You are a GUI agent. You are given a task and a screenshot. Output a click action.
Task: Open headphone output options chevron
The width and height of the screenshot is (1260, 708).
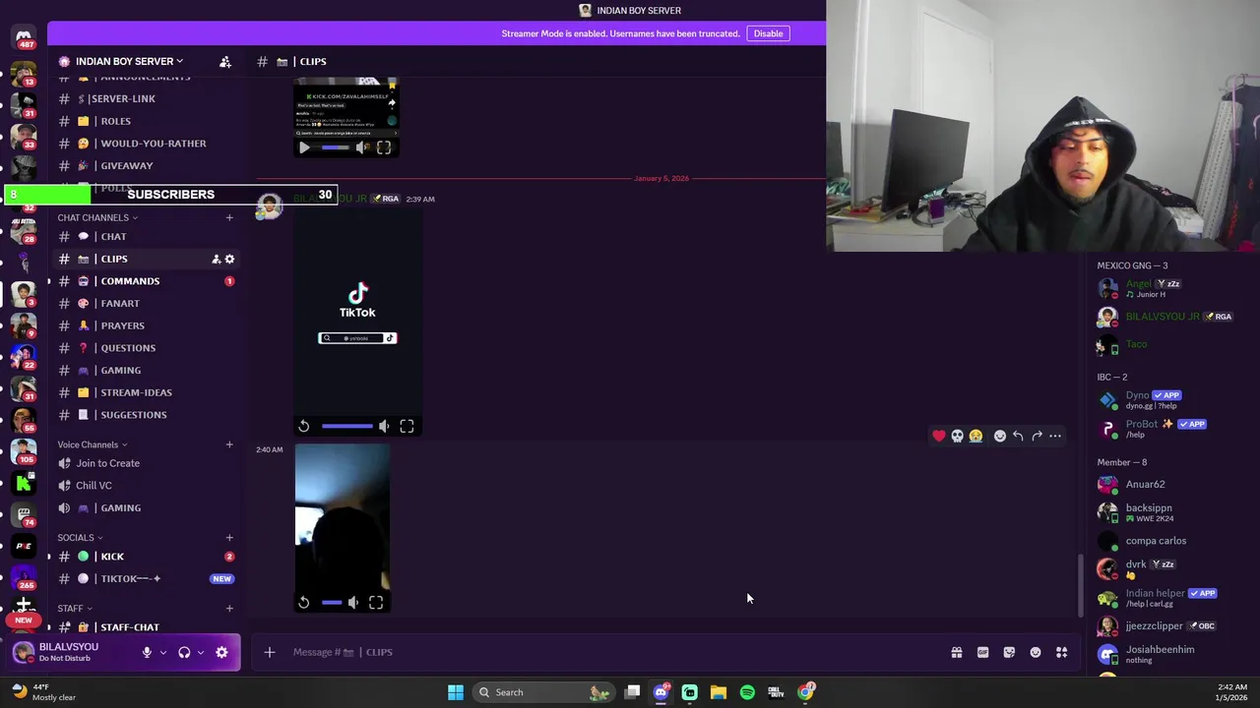(x=200, y=652)
